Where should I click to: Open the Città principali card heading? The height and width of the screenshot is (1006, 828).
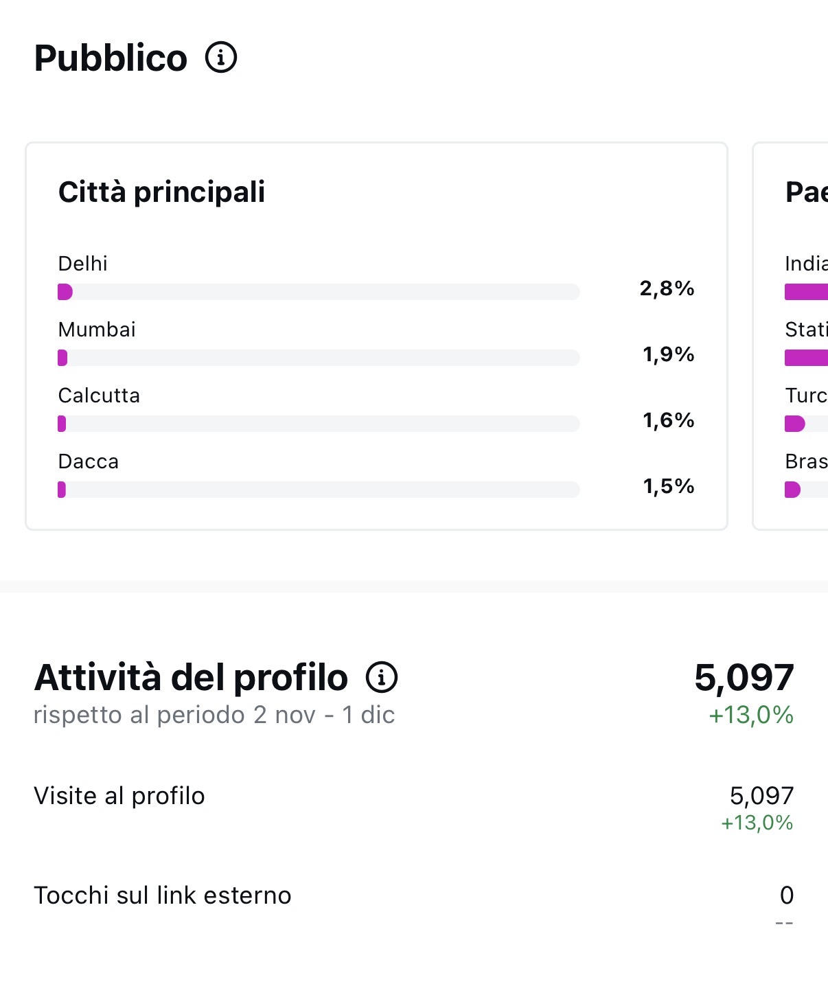(161, 192)
